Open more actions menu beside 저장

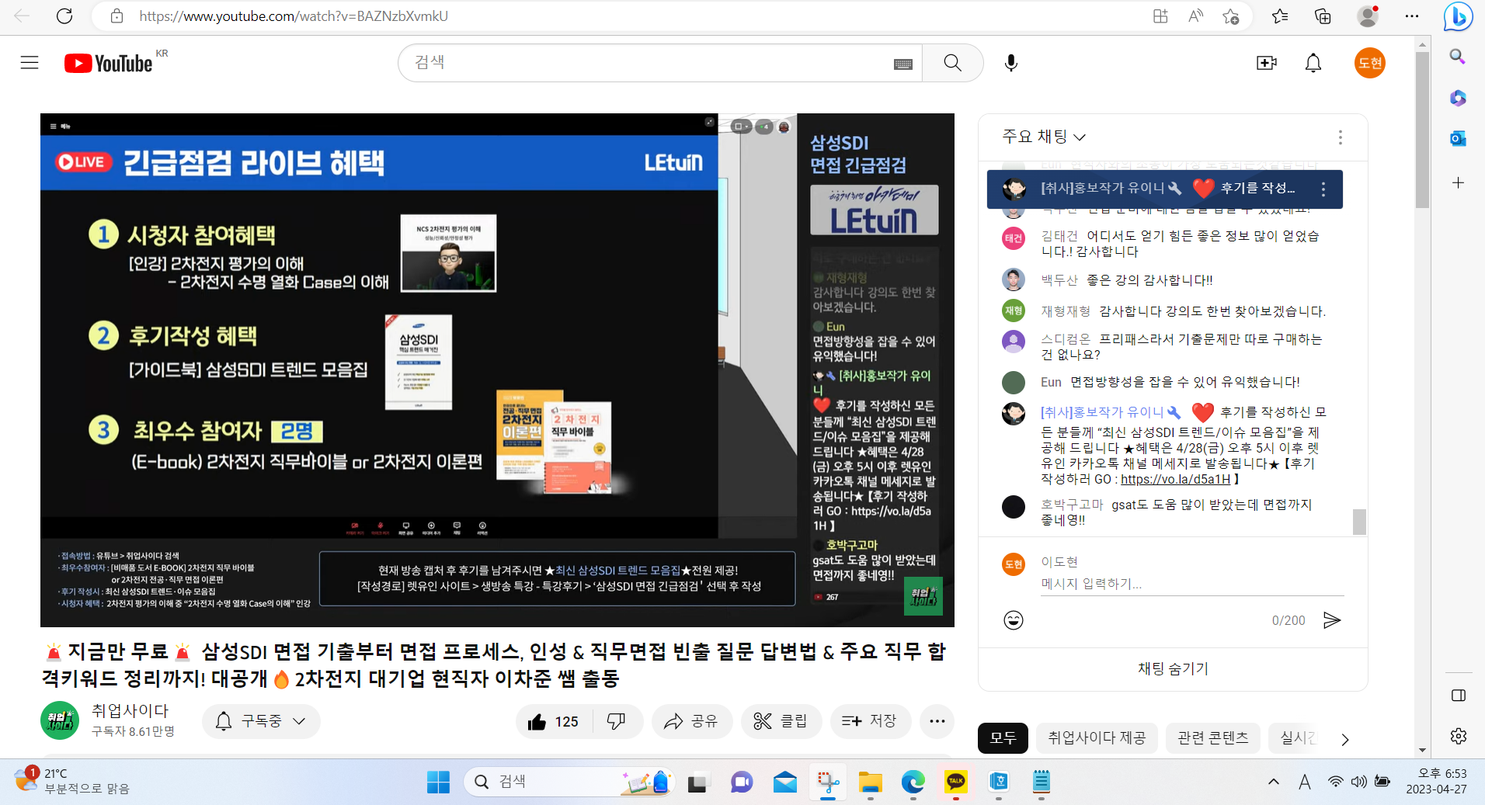coord(937,721)
